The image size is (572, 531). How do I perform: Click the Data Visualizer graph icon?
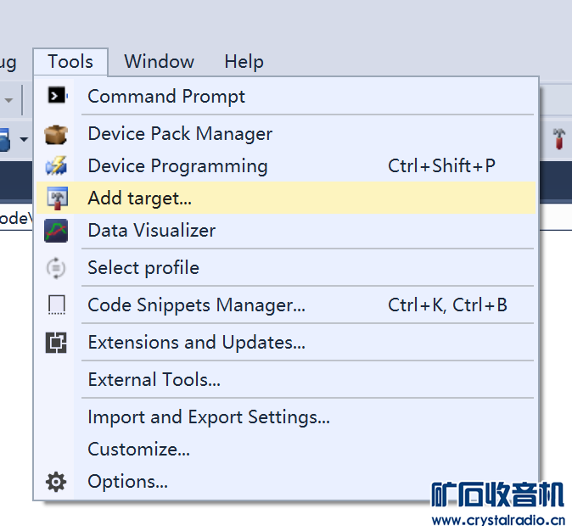56,231
